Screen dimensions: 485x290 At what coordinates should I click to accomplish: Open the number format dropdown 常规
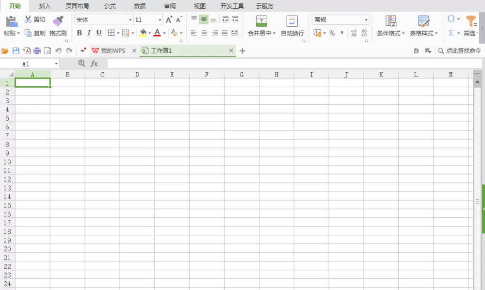366,20
